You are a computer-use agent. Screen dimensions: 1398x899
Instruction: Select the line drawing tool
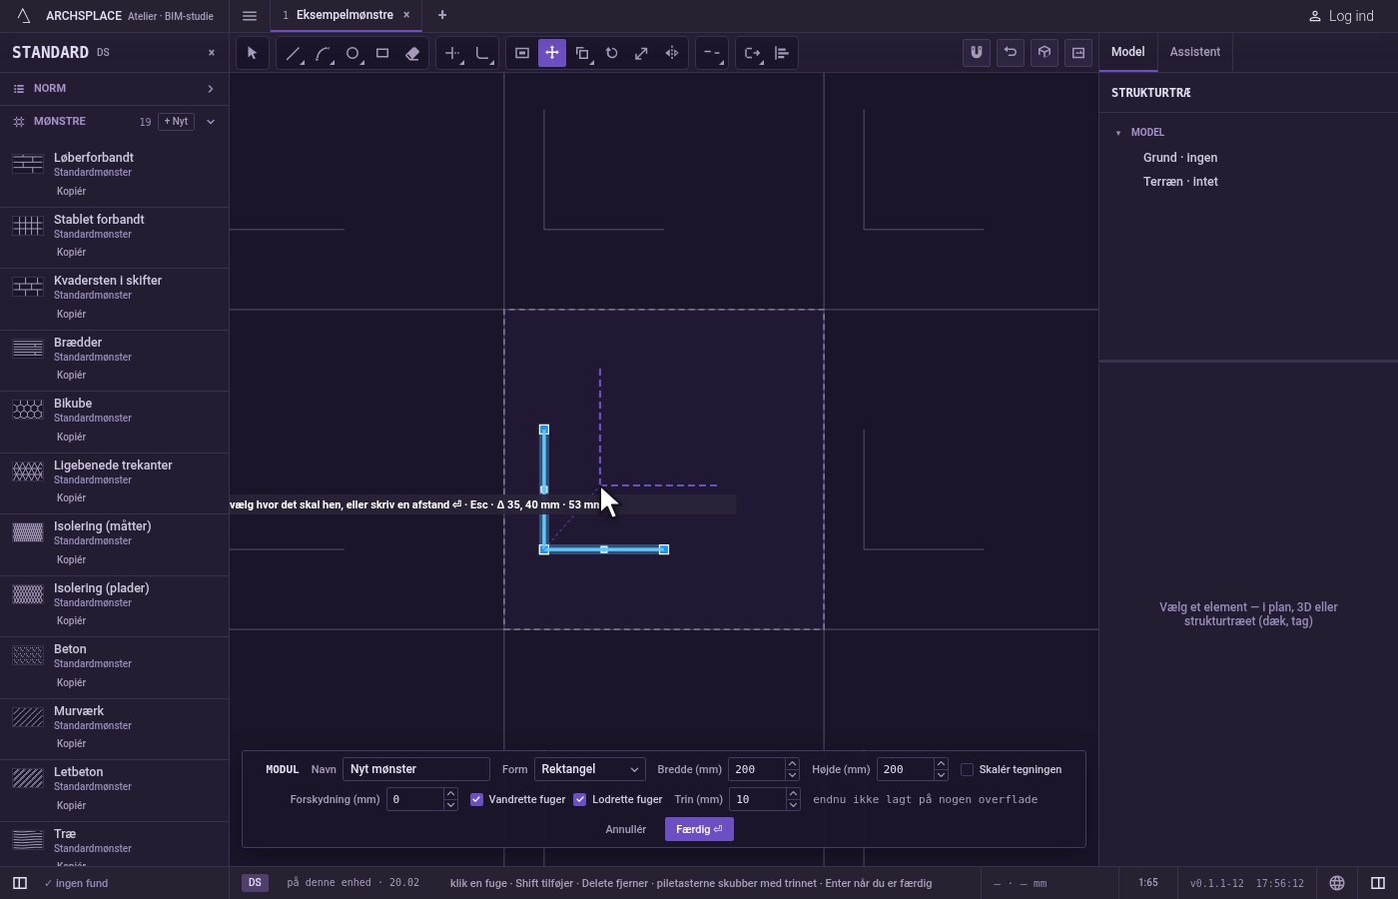[293, 53]
